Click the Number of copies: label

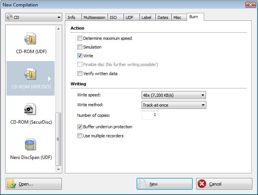click(93, 115)
